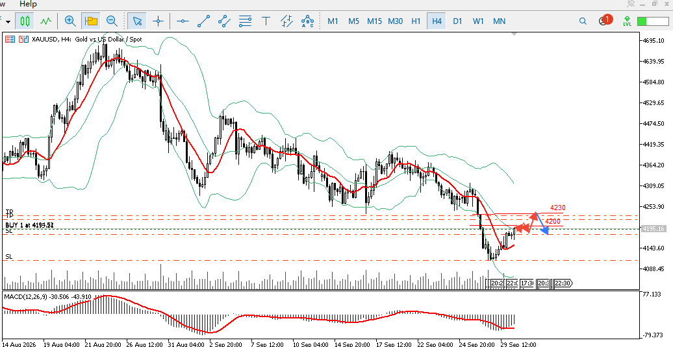The height and width of the screenshot is (347, 673).
Task: Click the 4695.10 price scale value
Action: click(x=653, y=41)
